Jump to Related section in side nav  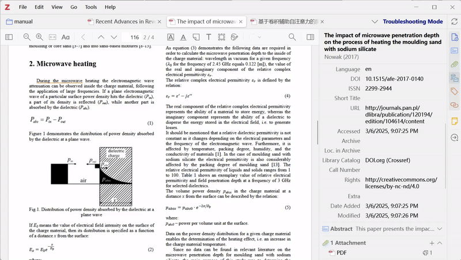(x=455, y=105)
